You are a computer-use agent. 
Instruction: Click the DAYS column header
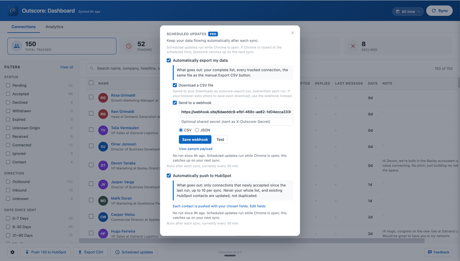(x=373, y=83)
